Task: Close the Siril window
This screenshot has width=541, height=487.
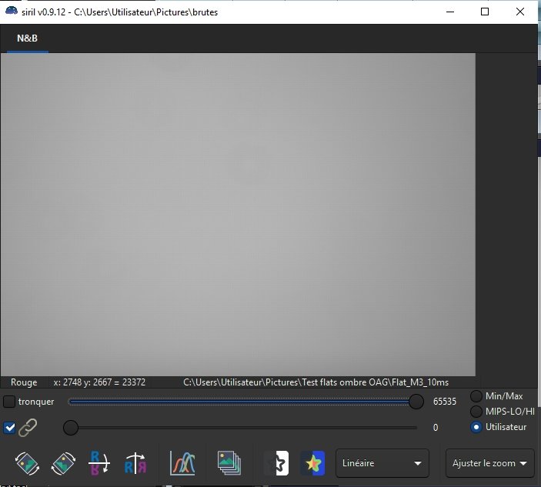Action: 520,12
